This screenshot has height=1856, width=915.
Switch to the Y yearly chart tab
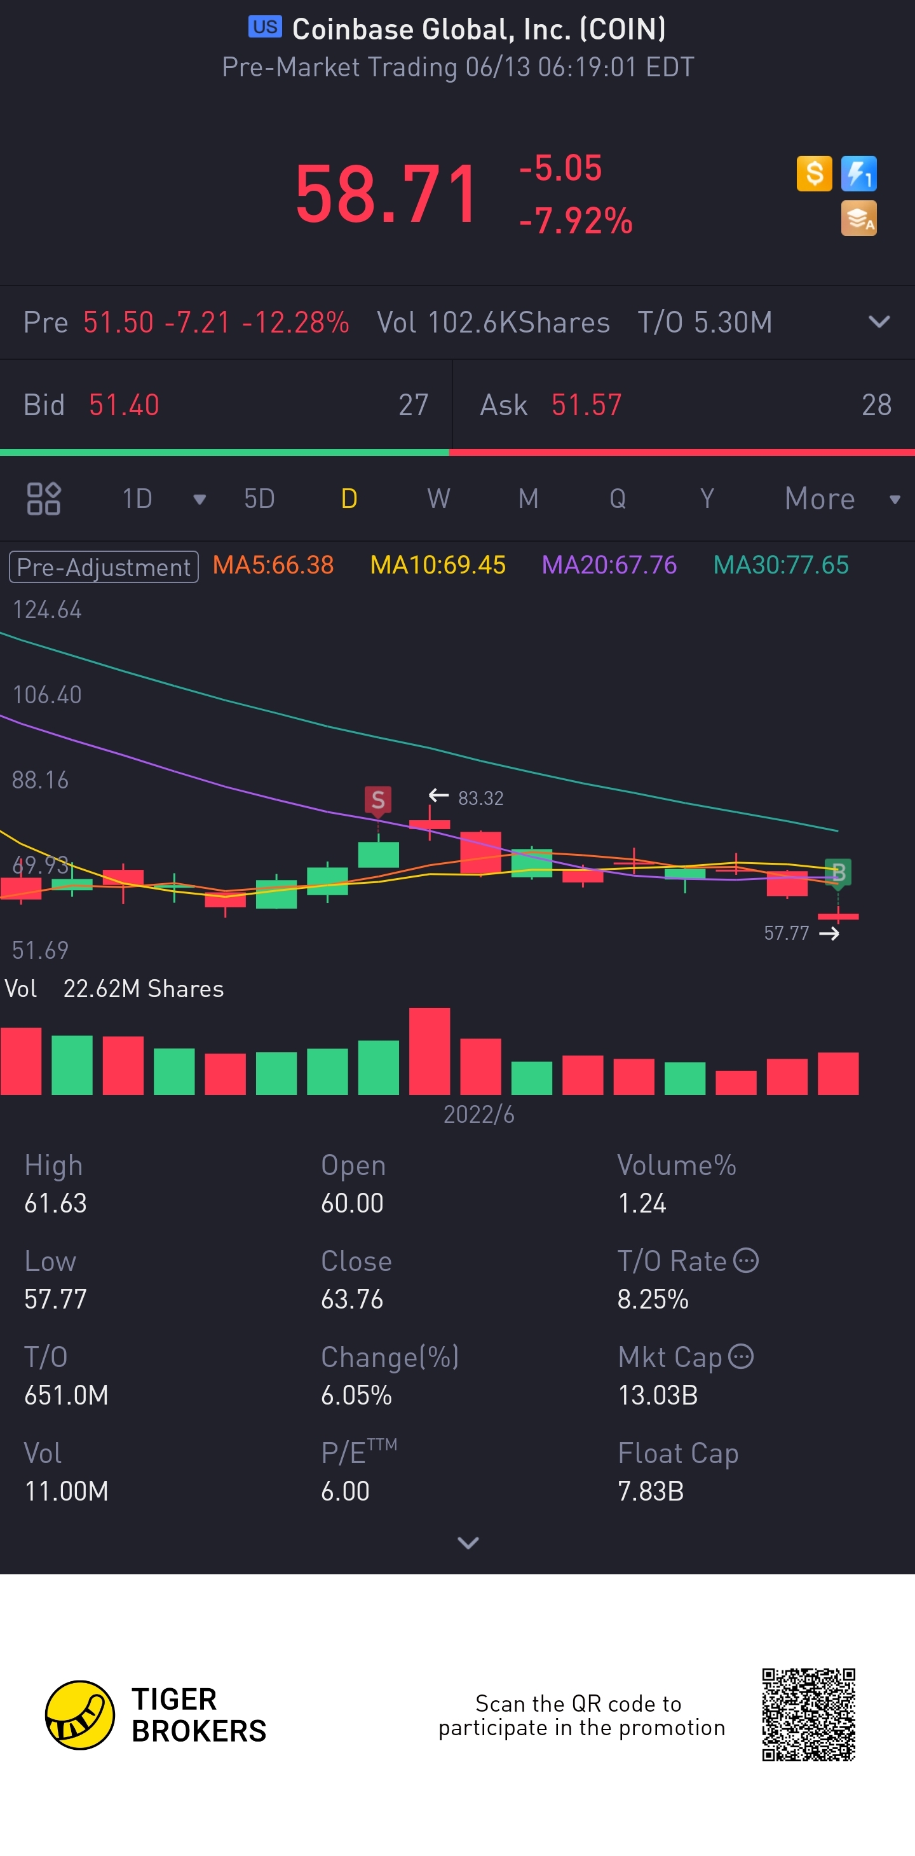(x=707, y=498)
